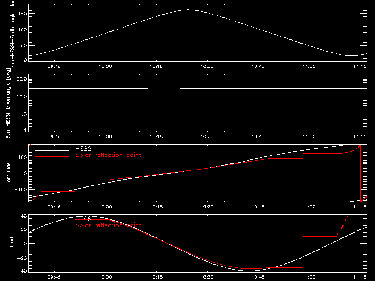Click 10:45 time label under Earth angle plot

(258, 67)
